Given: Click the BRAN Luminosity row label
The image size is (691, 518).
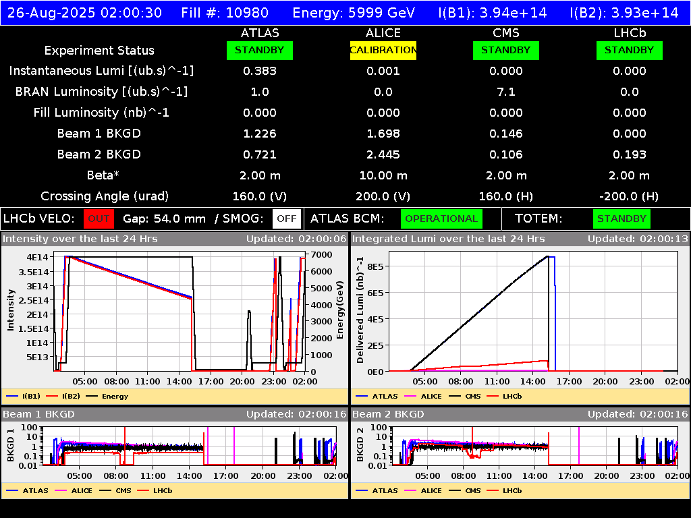Looking at the screenshot, I should click(x=101, y=92).
